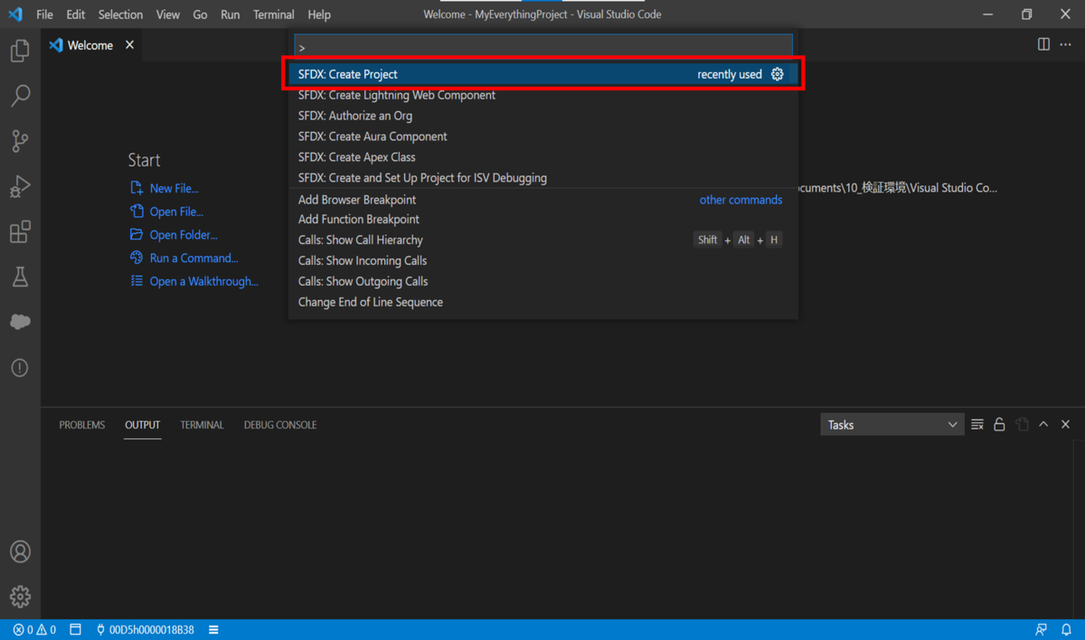Screen dimensions: 1085x640
Task: Open the Help menu
Action: [318, 14]
